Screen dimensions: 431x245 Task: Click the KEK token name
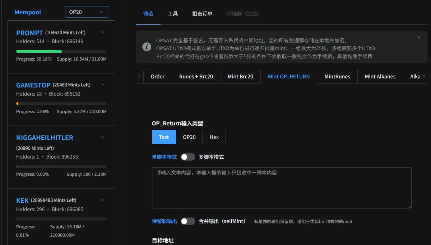click(22, 201)
